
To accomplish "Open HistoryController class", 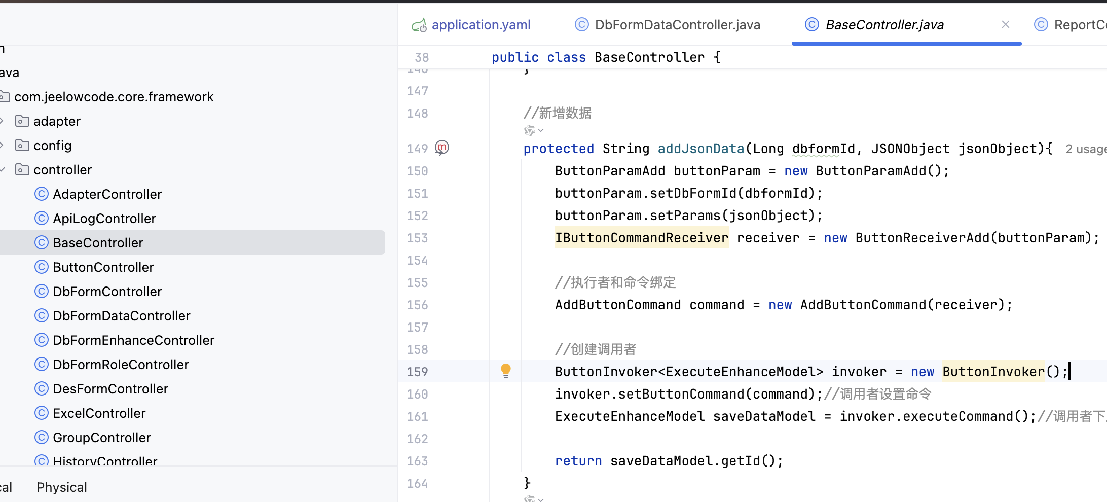I will [x=105, y=460].
